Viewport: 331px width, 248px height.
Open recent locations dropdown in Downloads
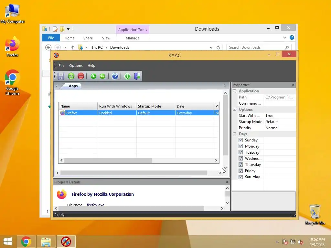[65, 47]
